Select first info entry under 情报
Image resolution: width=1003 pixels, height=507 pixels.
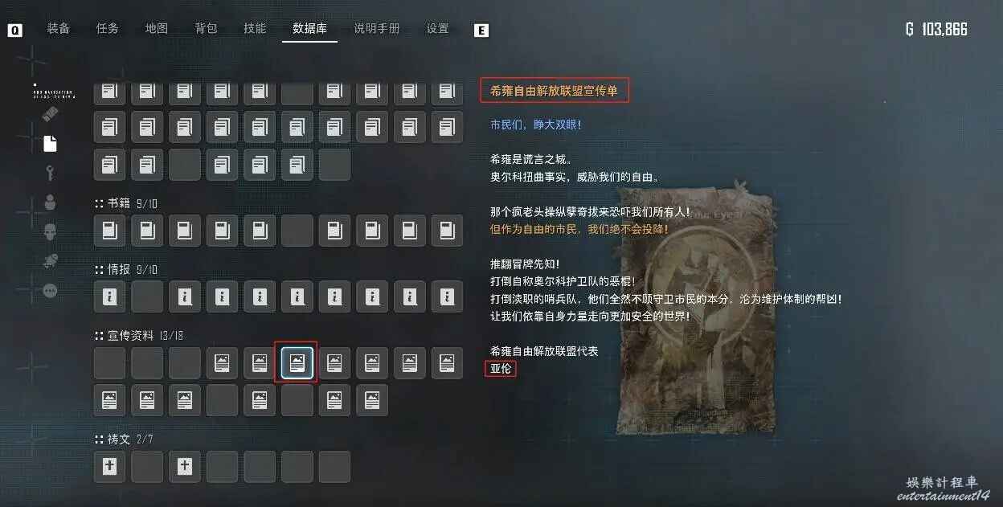[x=110, y=296]
